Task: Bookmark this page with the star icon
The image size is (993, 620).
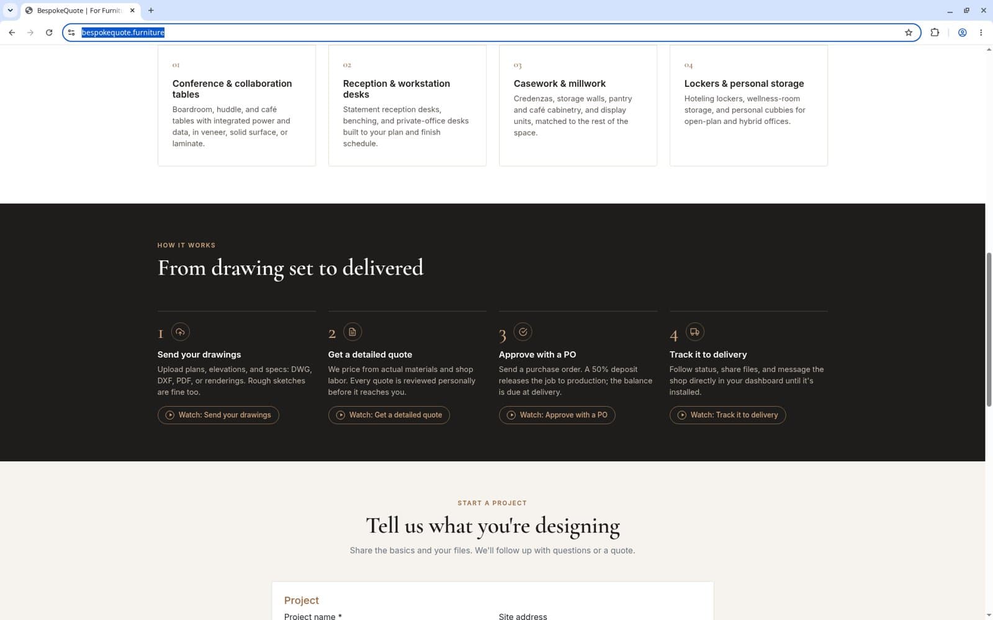Action: [909, 32]
